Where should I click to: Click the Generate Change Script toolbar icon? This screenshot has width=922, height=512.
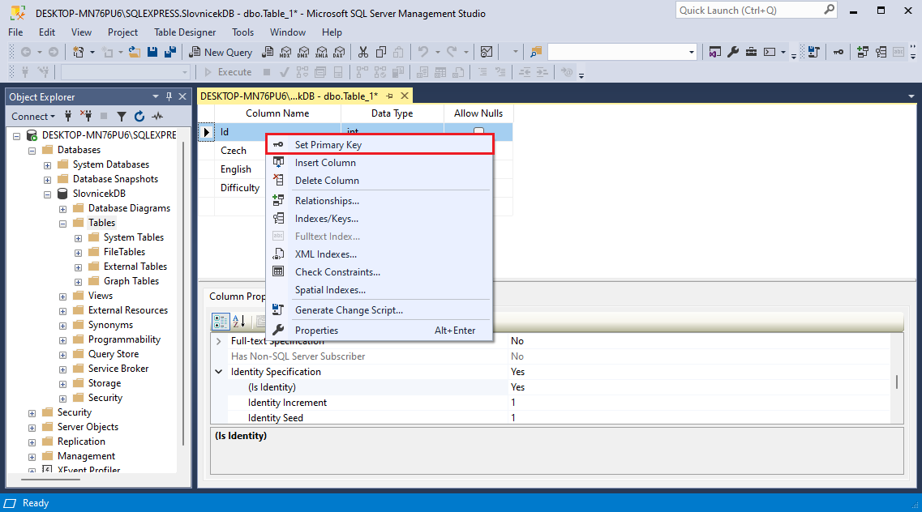tap(813, 52)
